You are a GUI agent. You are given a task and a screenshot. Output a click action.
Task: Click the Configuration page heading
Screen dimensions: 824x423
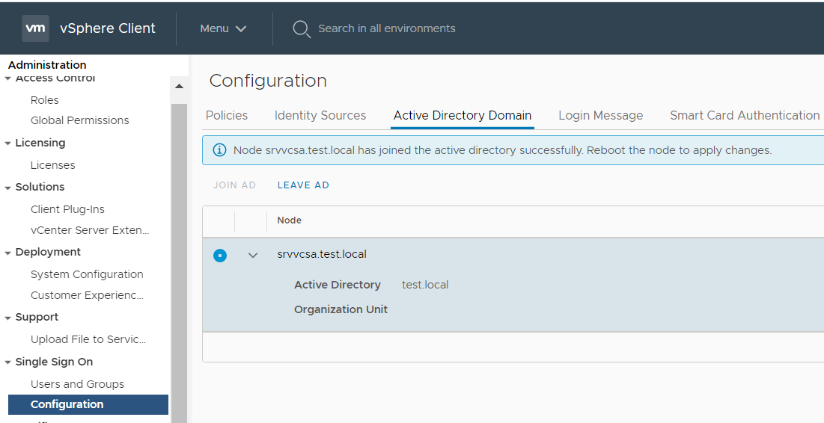click(268, 80)
